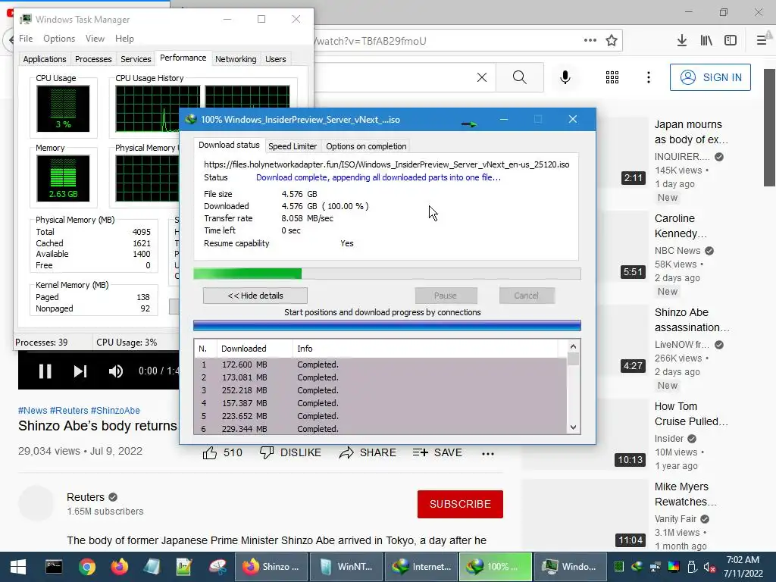Pause the YouTube video
This screenshot has width=776, height=582.
pos(45,371)
